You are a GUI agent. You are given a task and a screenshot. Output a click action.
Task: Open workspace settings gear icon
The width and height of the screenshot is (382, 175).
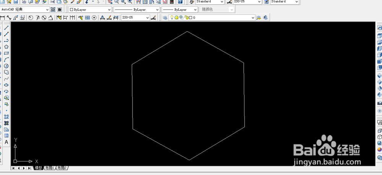click(x=53, y=10)
